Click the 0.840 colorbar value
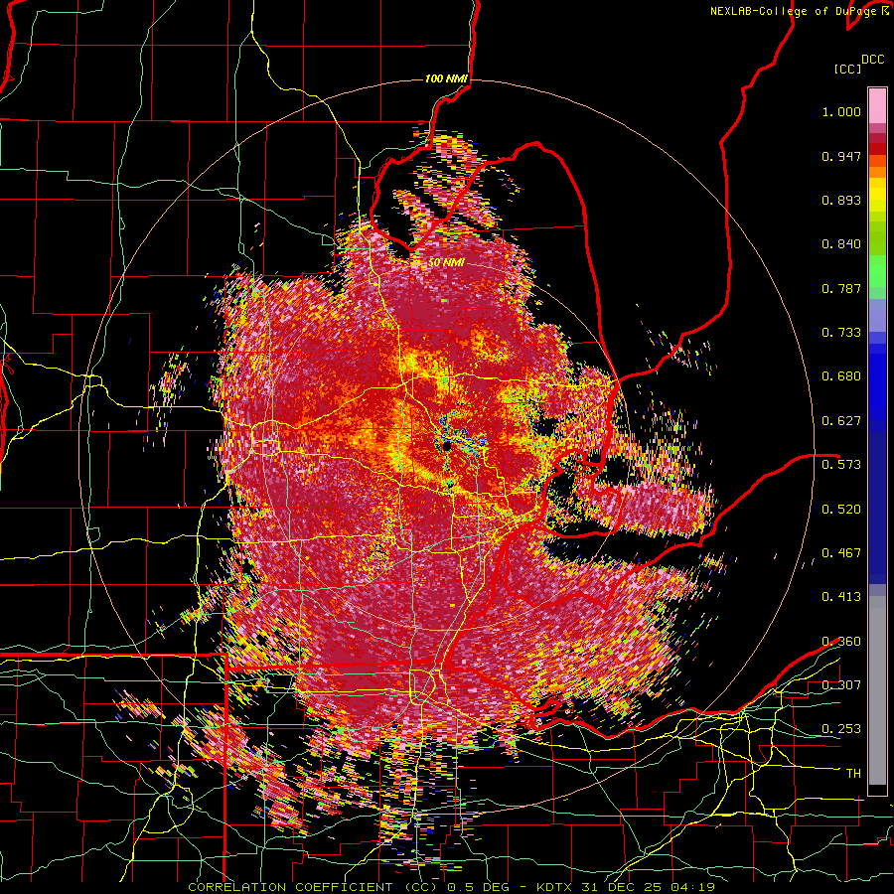The image size is (894, 894). (x=841, y=244)
